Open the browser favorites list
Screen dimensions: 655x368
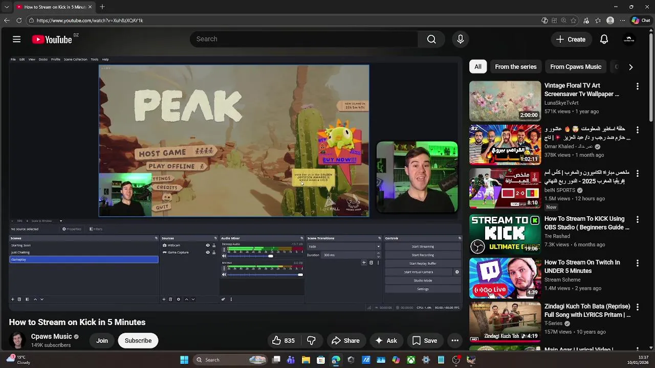click(598, 20)
